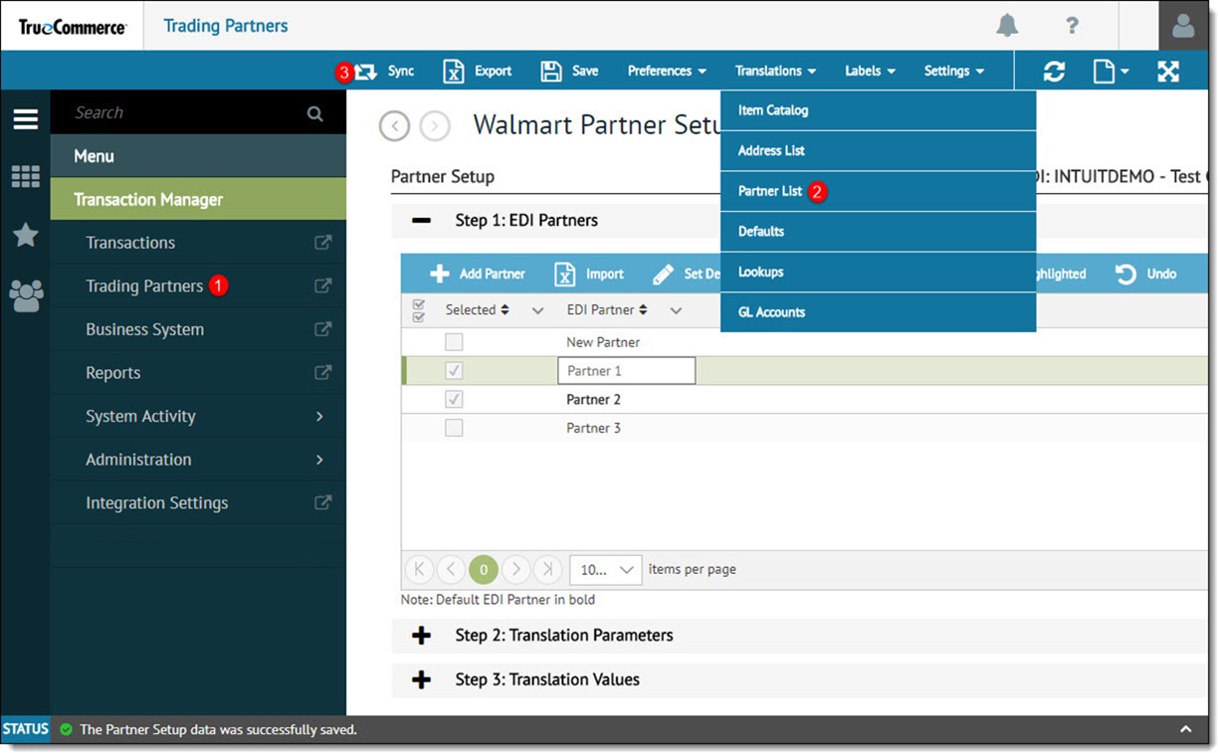Toggle the hamburger menu icon
The image size is (1218, 753).
[x=25, y=119]
